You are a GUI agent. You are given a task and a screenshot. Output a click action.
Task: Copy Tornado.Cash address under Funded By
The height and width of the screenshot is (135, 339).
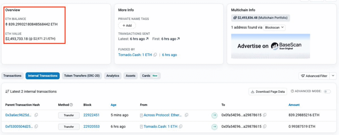155,55
